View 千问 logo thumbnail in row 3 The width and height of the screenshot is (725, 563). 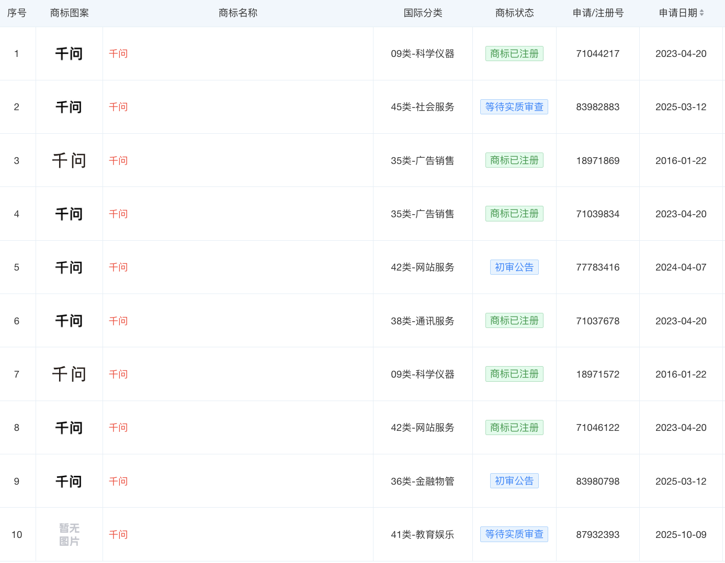tap(69, 160)
